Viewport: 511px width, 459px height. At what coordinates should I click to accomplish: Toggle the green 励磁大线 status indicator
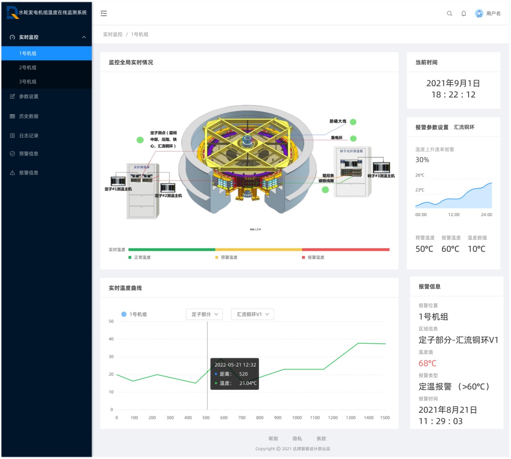353,122
